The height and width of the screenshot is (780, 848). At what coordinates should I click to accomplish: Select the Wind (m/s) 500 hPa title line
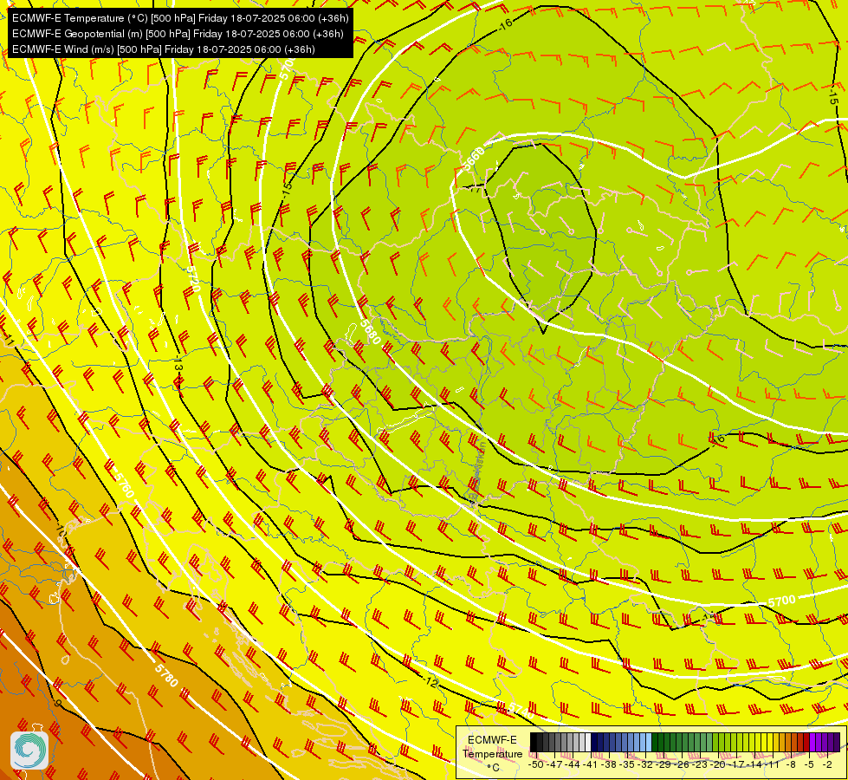[x=164, y=49]
